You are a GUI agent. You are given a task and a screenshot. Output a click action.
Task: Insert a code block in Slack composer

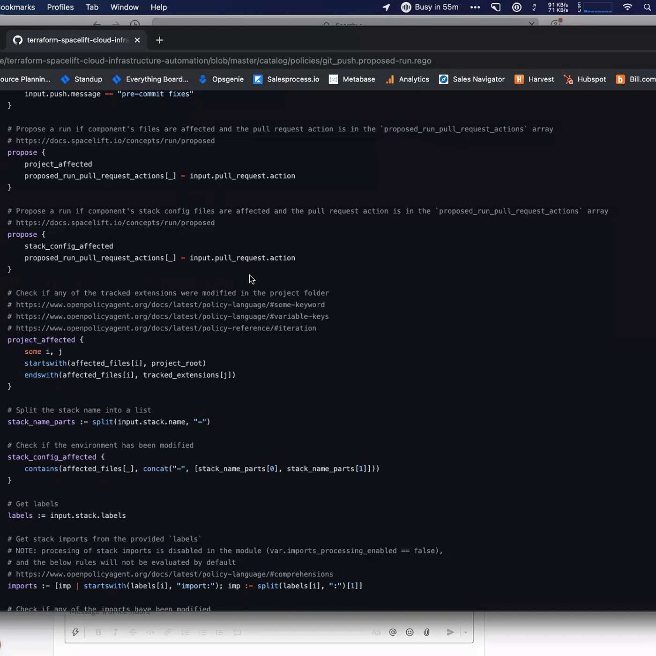(x=237, y=632)
